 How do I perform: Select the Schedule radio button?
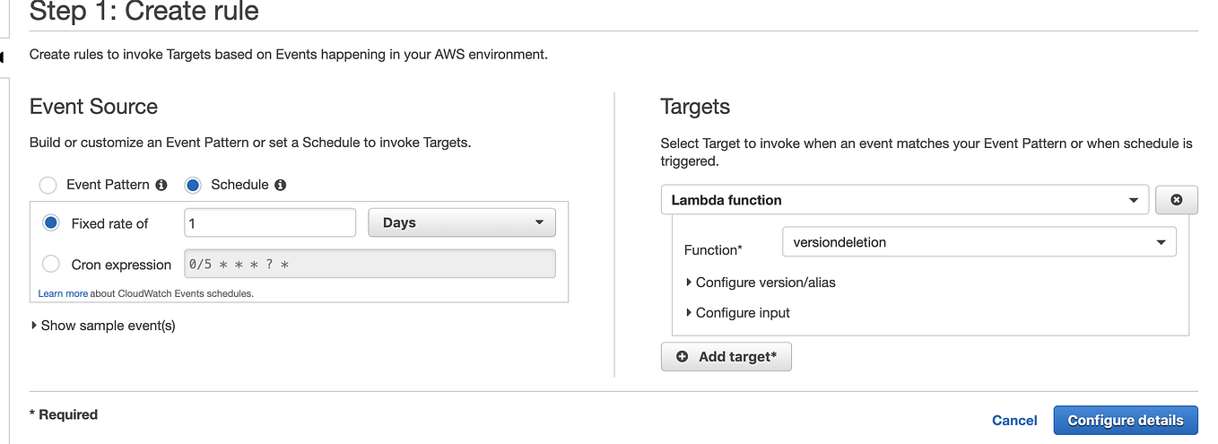coord(192,185)
